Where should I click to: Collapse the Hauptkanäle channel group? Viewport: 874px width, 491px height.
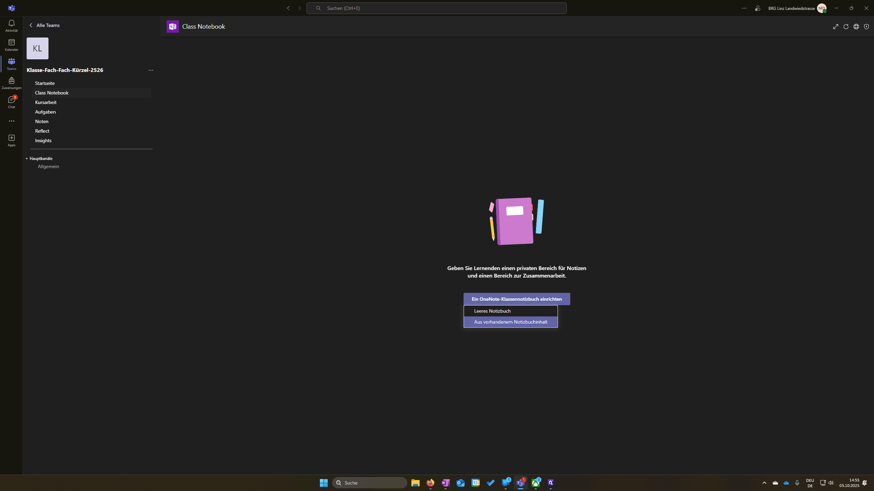click(26, 159)
